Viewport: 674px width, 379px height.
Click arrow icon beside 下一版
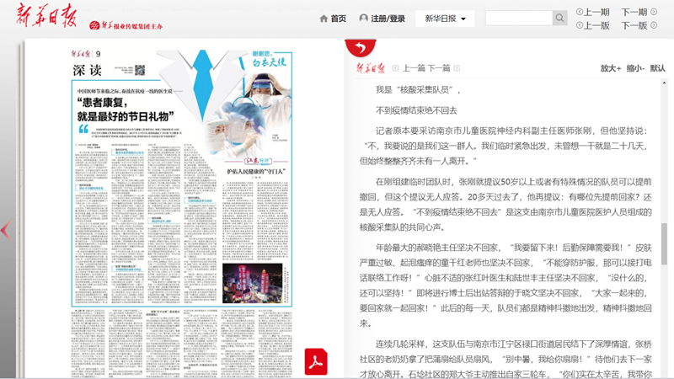654,25
